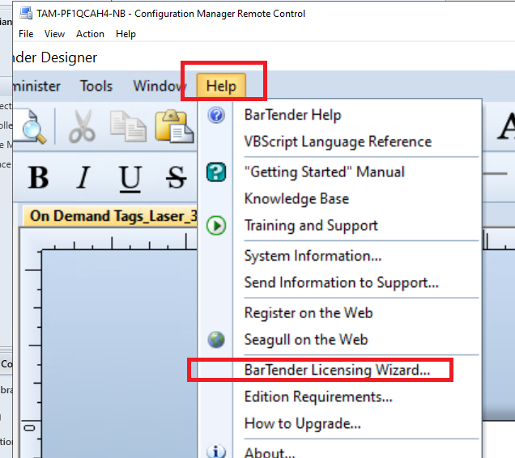Click the vertical ruler beside the label
This screenshot has height=458, width=515.
[32, 354]
